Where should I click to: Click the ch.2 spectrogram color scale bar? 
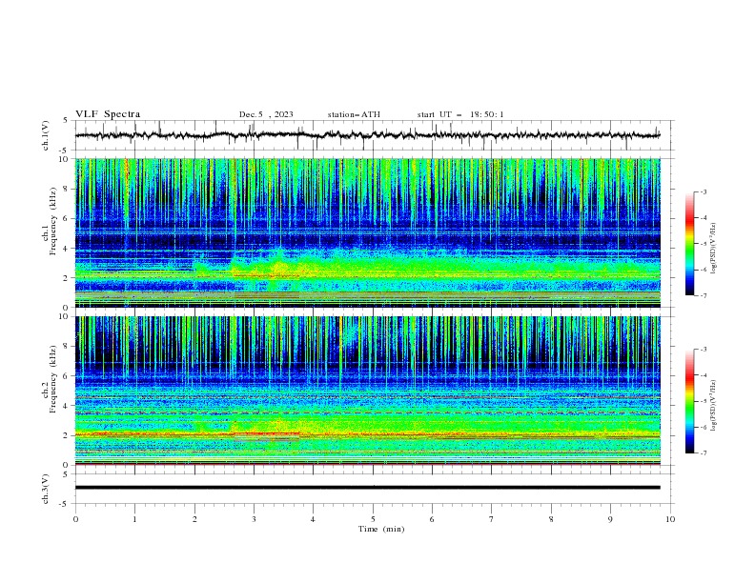click(x=689, y=401)
